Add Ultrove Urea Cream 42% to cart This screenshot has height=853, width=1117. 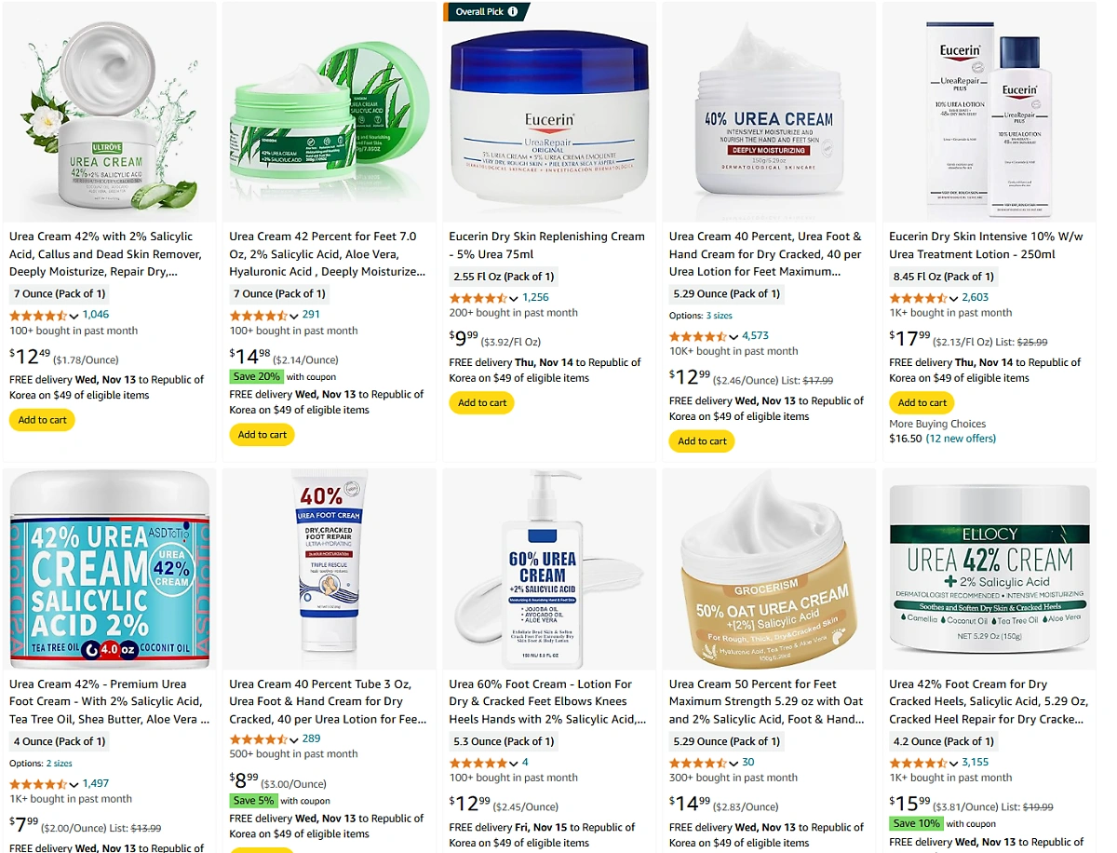(x=43, y=420)
